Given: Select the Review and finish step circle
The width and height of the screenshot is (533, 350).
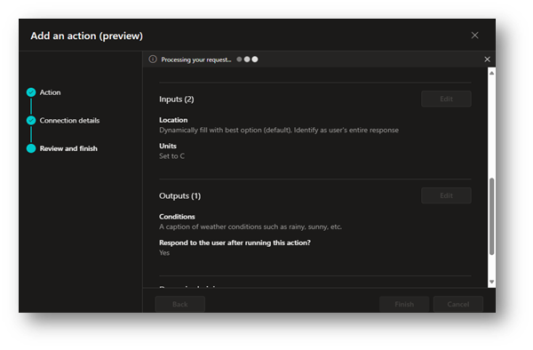Looking at the screenshot, I should (x=31, y=148).
